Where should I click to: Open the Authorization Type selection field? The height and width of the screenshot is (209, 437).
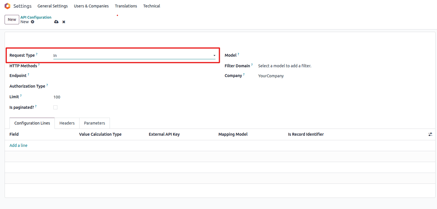pyautogui.click(x=134, y=86)
